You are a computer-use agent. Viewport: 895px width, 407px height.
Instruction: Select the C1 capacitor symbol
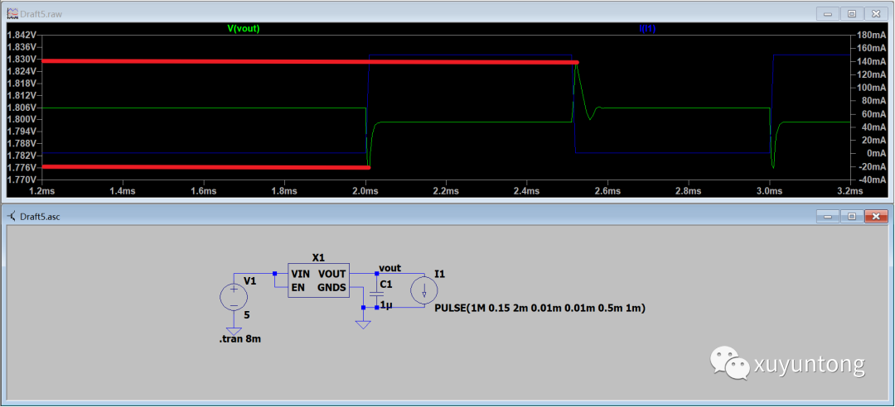click(x=377, y=296)
